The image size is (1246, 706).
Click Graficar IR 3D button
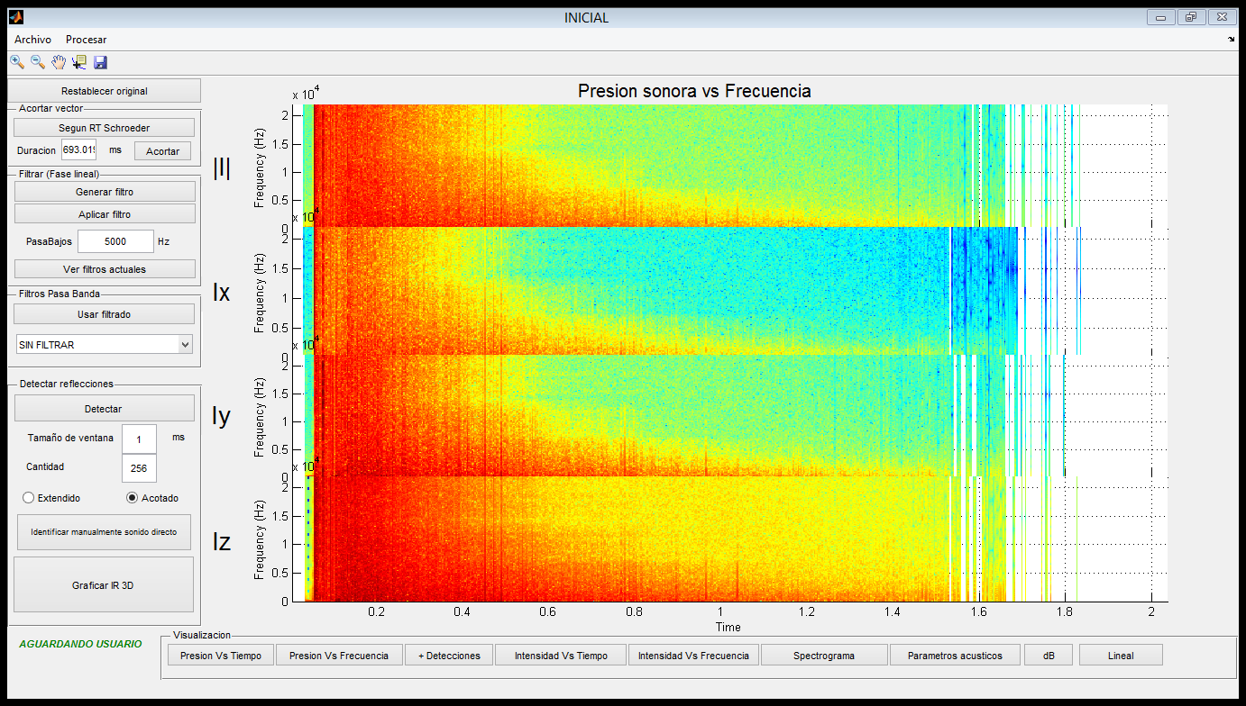(x=105, y=585)
